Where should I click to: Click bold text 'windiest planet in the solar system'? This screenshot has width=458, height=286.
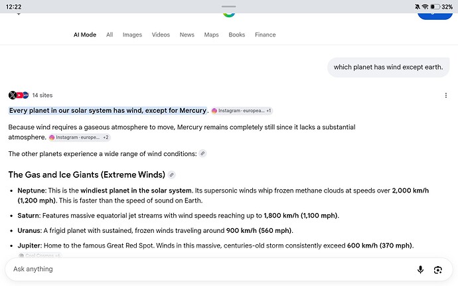136,190
